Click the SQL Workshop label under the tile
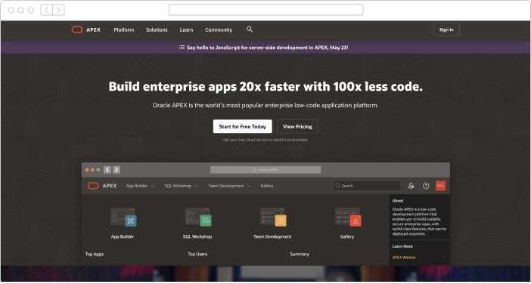 [x=197, y=236]
